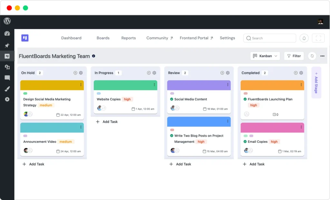Click Add Task under In Progress

click(x=107, y=122)
